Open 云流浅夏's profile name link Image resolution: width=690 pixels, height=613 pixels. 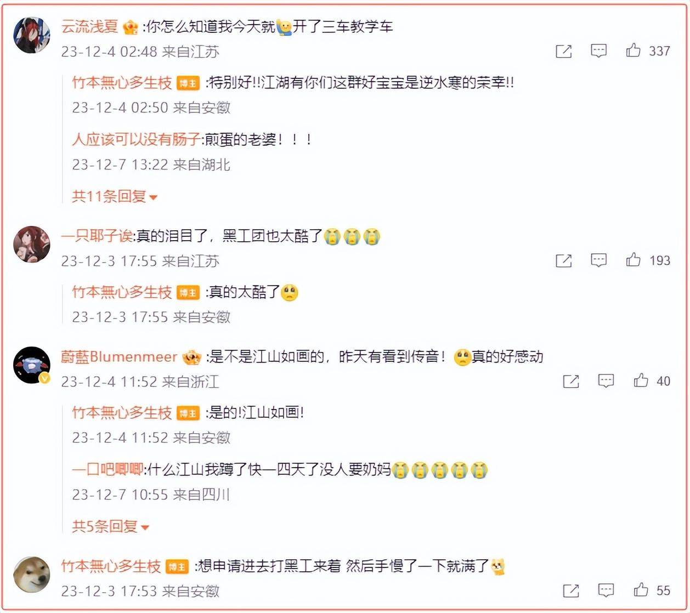pos(89,26)
